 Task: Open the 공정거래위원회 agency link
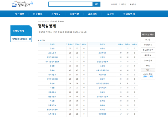click(52, 57)
